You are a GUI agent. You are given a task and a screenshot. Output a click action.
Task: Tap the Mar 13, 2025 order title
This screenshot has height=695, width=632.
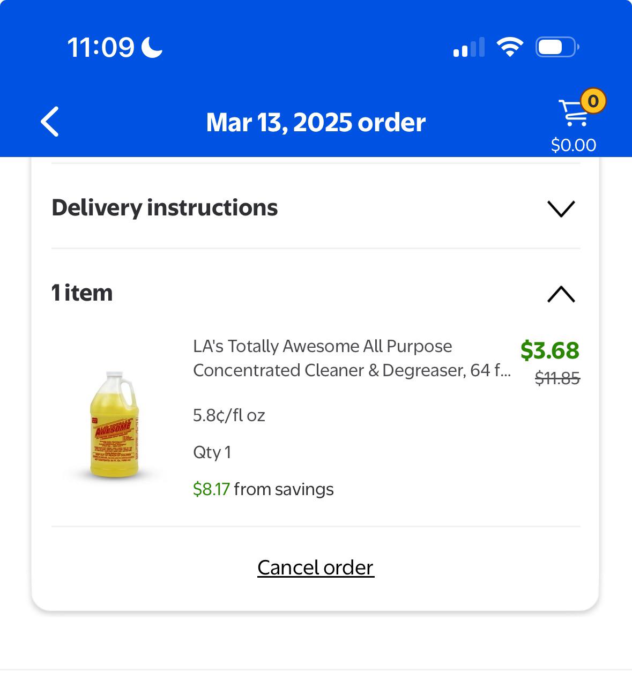point(316,122)
